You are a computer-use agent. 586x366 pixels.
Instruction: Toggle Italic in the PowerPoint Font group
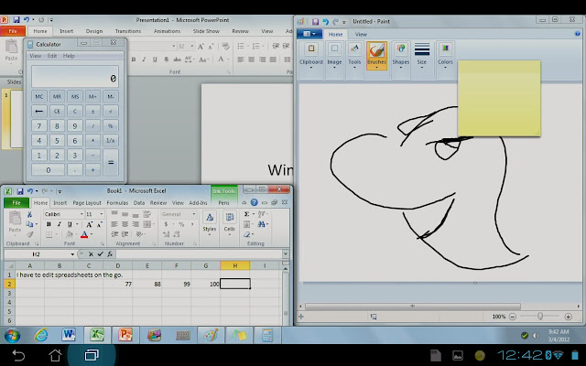144,59
